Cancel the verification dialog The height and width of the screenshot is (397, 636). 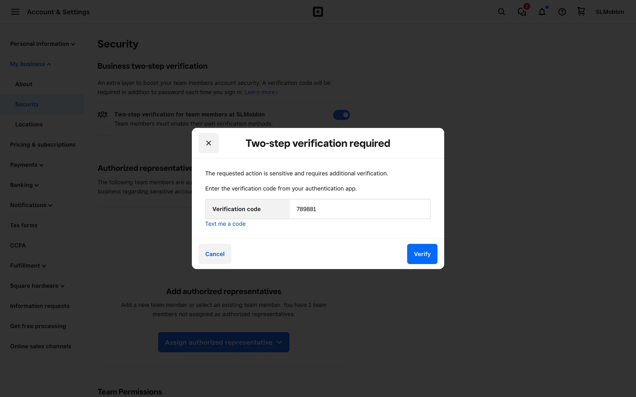point(215,254)
